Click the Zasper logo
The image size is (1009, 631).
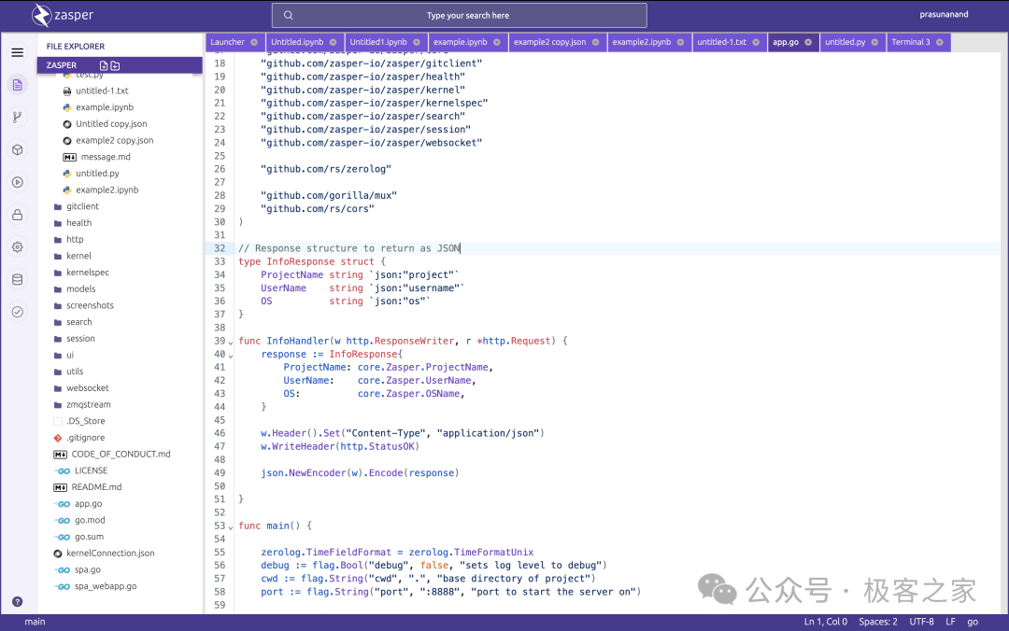63,16
